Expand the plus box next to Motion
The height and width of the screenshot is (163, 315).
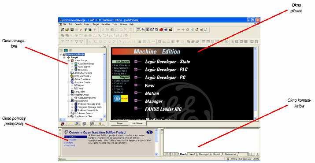pos(136,93)
